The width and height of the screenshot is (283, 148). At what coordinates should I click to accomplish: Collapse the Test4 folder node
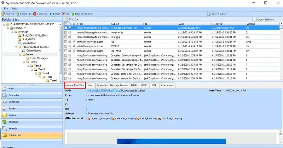(x=36, y=73)
